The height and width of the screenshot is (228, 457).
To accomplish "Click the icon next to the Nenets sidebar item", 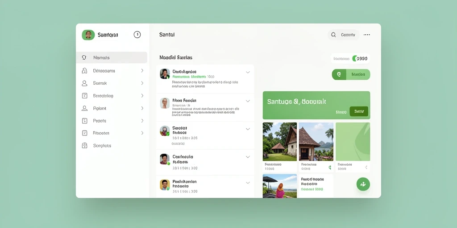I will [84, 57].
